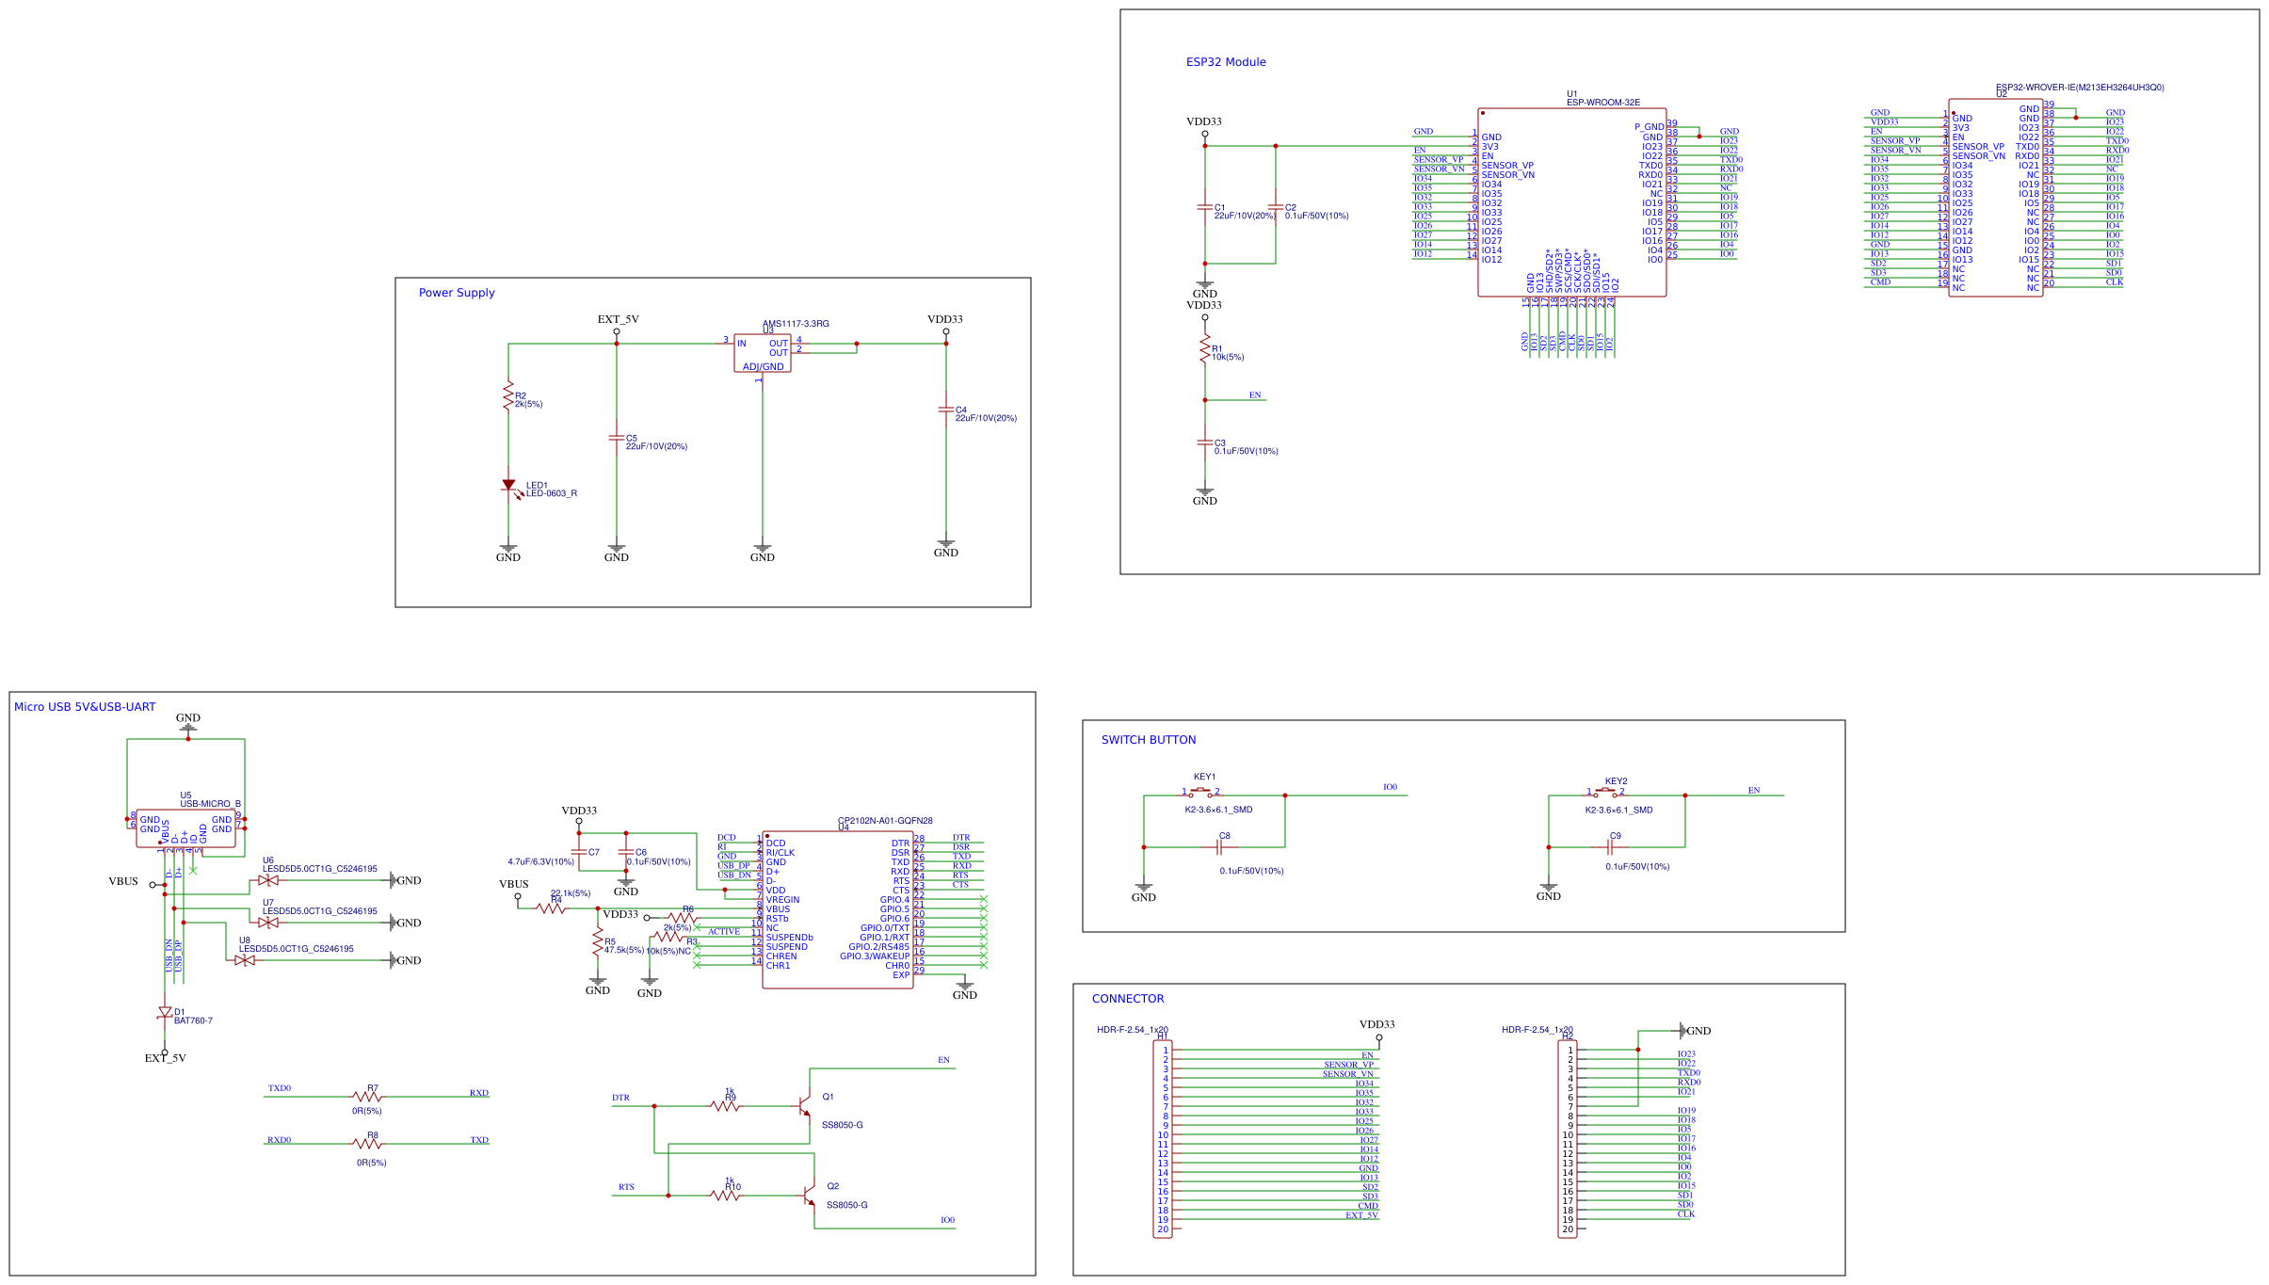The width and height of the screenshot is (2269, 1285).
Task: Select resistor R9 on DTR line
Action: pyautogui.click(x=725, y=1106)
